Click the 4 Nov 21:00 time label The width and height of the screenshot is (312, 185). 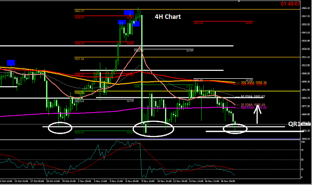pos(116,181)
